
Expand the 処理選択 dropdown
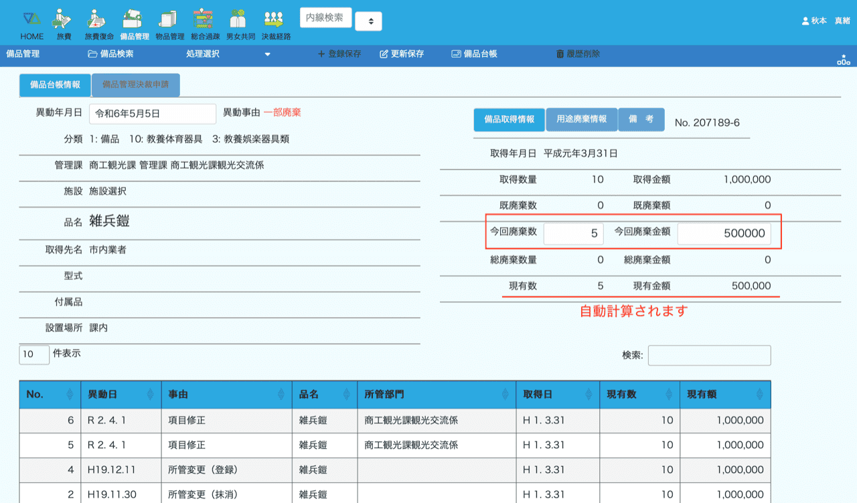[228, 54]
